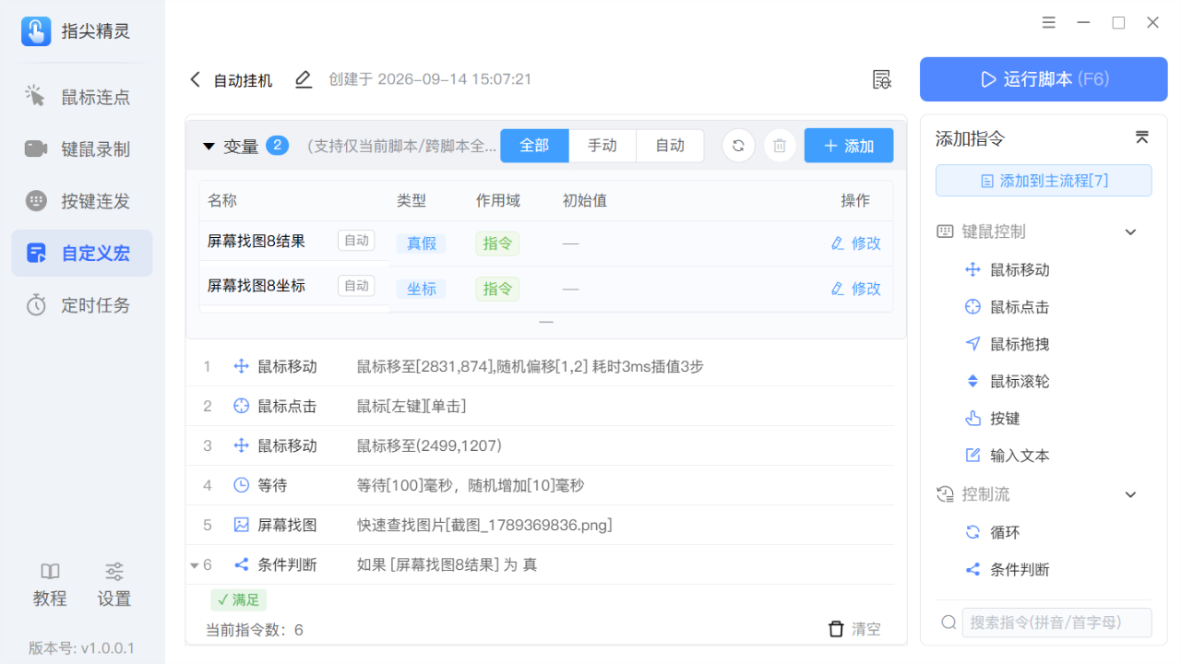Select the 自定义宏 sidebar item

82,253
